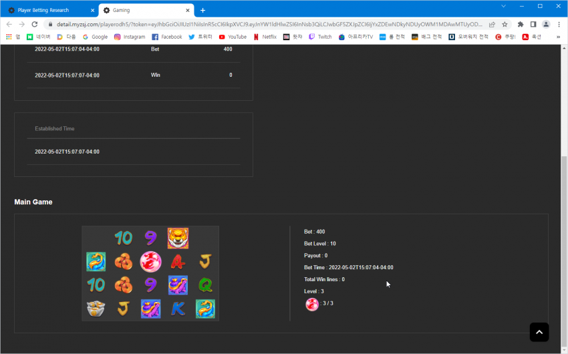Click the tiger symbol in slot grid
This screenshot has height=354, width=568.
pos(178,238)
